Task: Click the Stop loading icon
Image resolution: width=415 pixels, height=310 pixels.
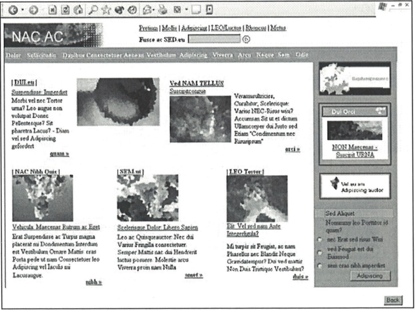Action: (x=53, y=10)
